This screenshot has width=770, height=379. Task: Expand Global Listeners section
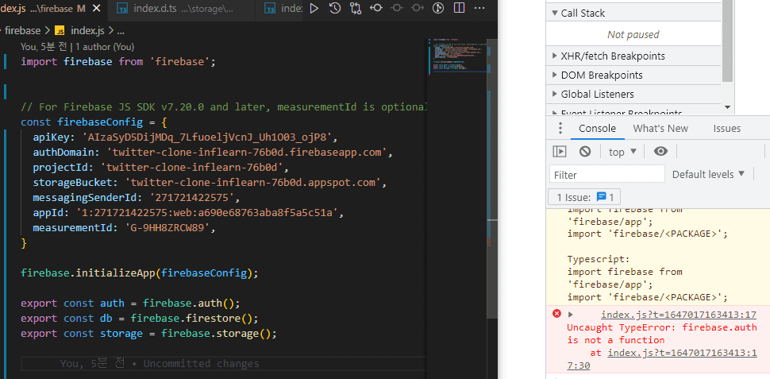pyautogui.click(x=634, y=94)
